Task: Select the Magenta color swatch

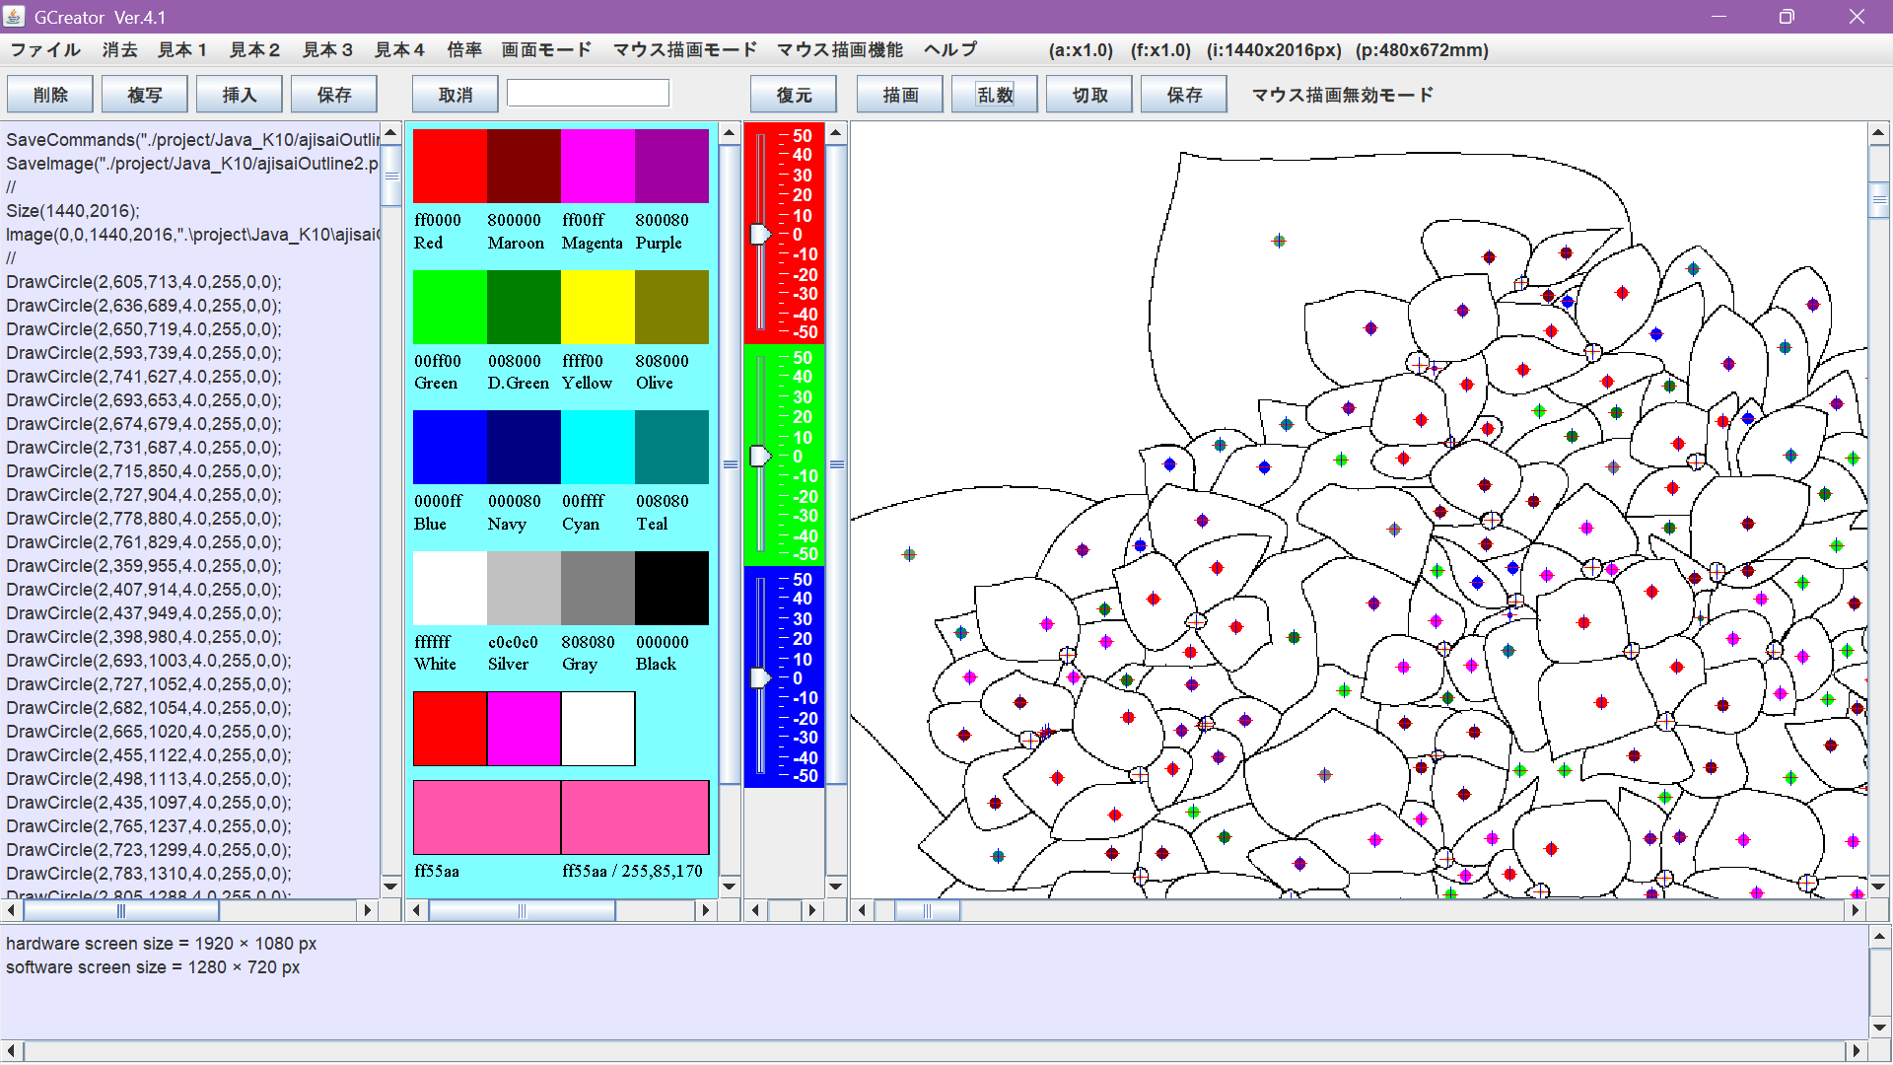Action: click(x=597, y=167)
